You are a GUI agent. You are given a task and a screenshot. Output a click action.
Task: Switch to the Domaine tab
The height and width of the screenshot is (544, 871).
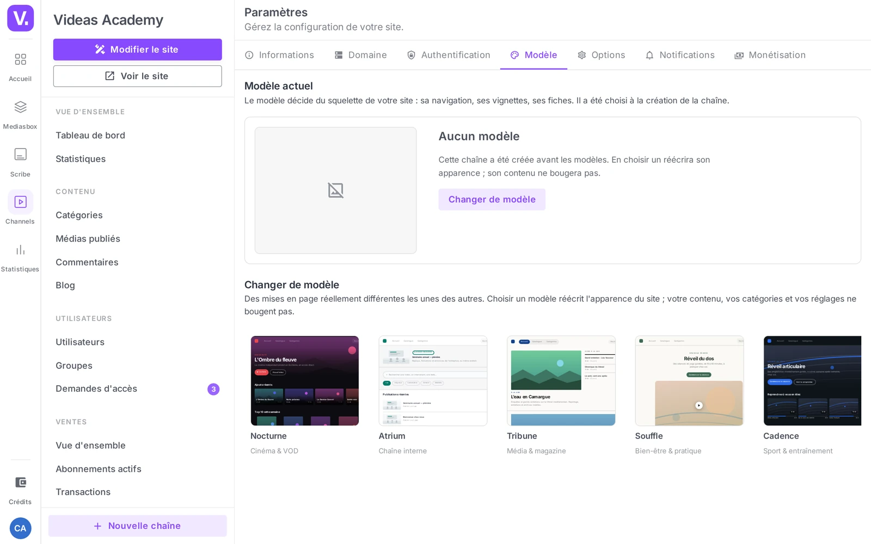click(x=360, y=55)
